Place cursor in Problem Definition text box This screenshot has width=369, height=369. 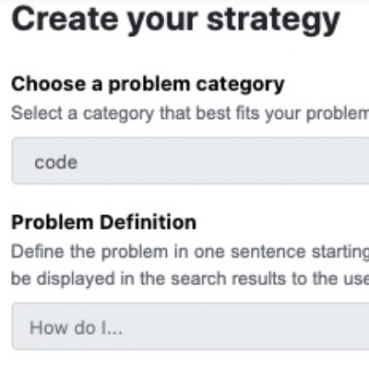coord(191,327)
